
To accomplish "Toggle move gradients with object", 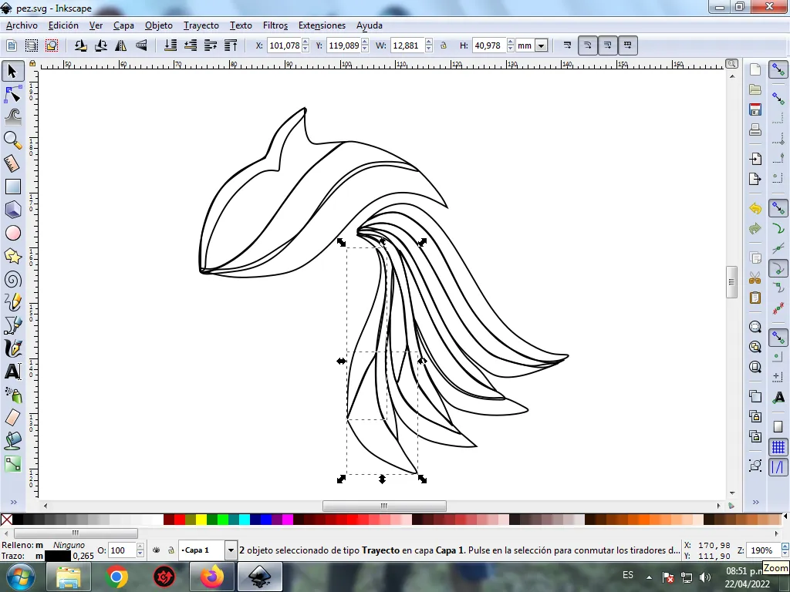I will 608,45.
